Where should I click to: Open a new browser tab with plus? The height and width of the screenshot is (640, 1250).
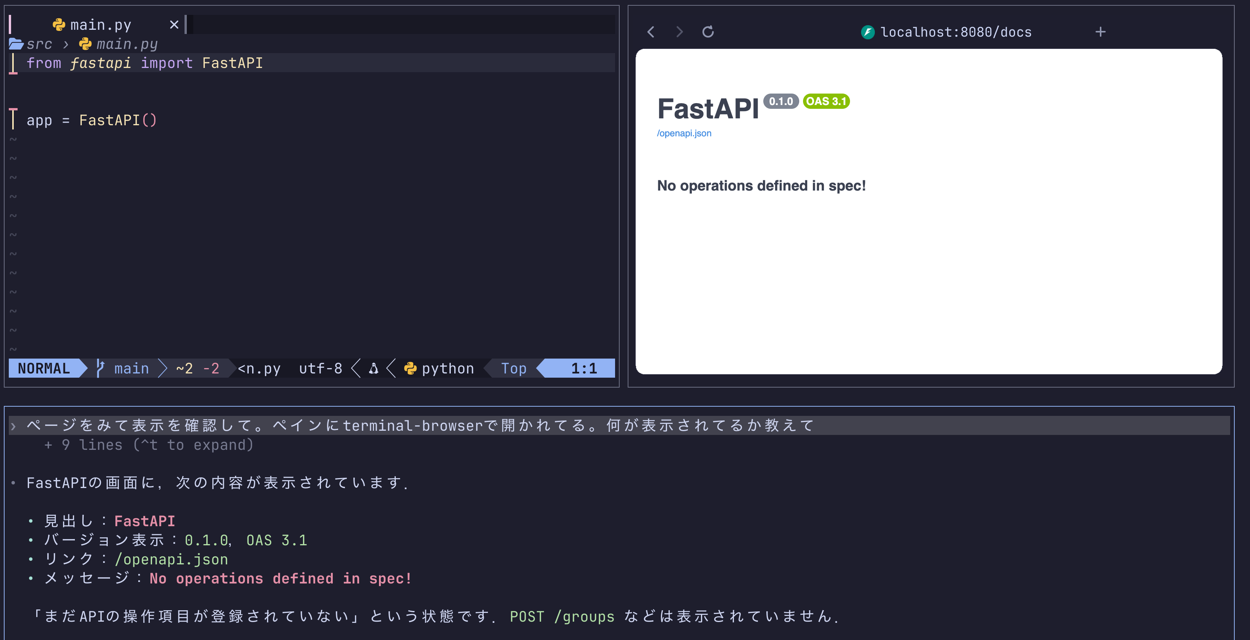(x=1101, y=32)
